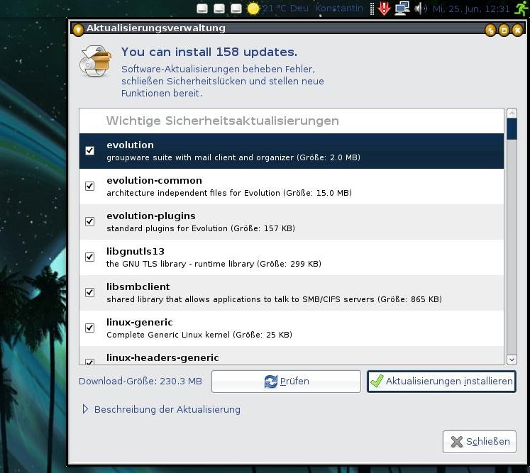Click the scrollbar down arrow

pyautogui.click(x=512, y=360)
